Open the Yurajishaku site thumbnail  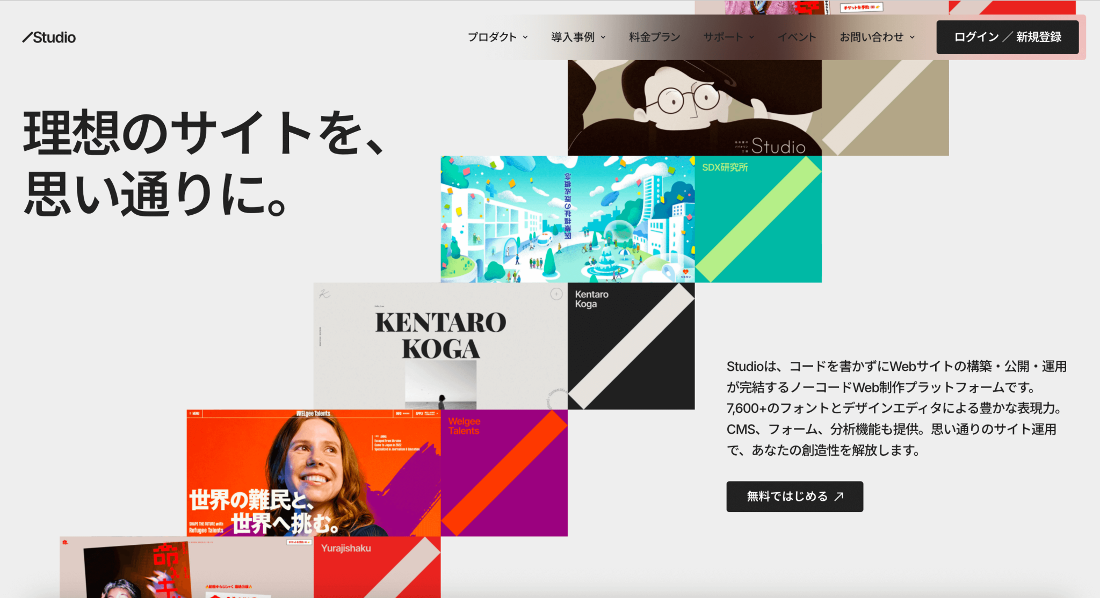click(x=187, y=567)
